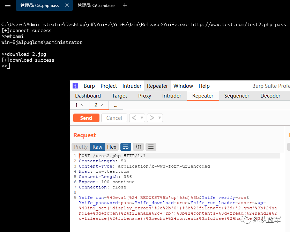The image size is (290, 232).
Task: Click the 'Expect: 100-continue' header
Action: pos(106,182)
